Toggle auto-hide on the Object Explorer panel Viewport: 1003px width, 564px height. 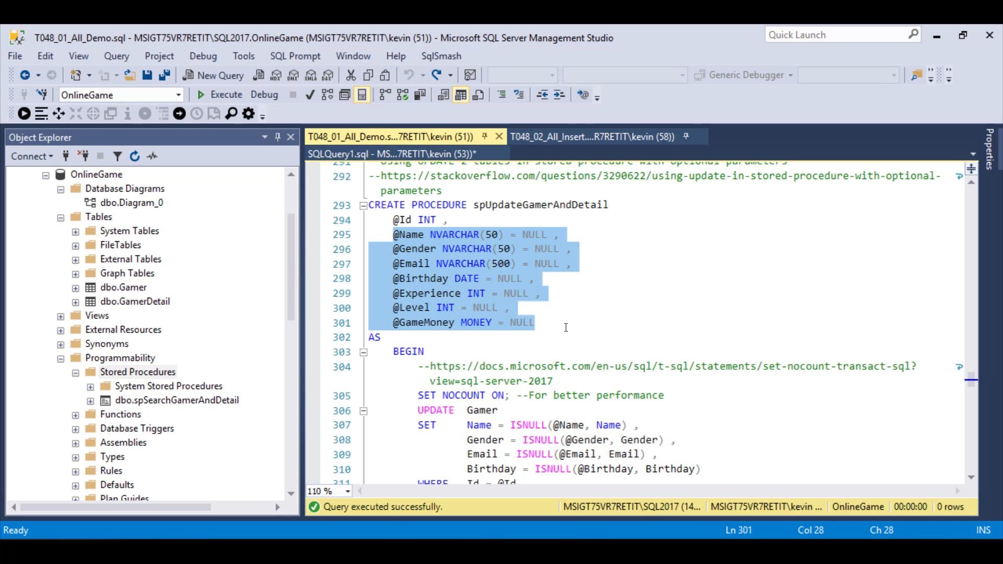[x=278, y=137]
